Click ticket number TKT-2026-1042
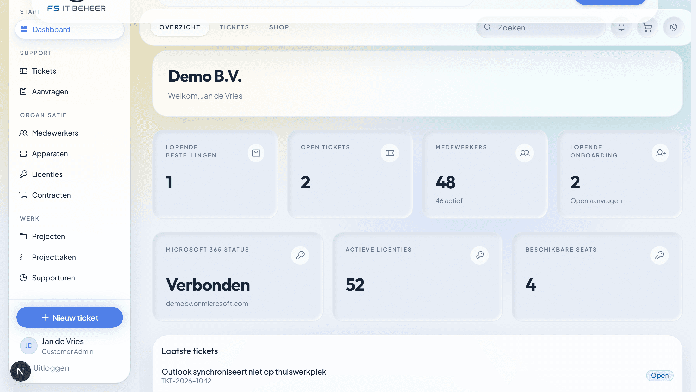This screenshot has width=696, height=392. click(x=186, y=381)
